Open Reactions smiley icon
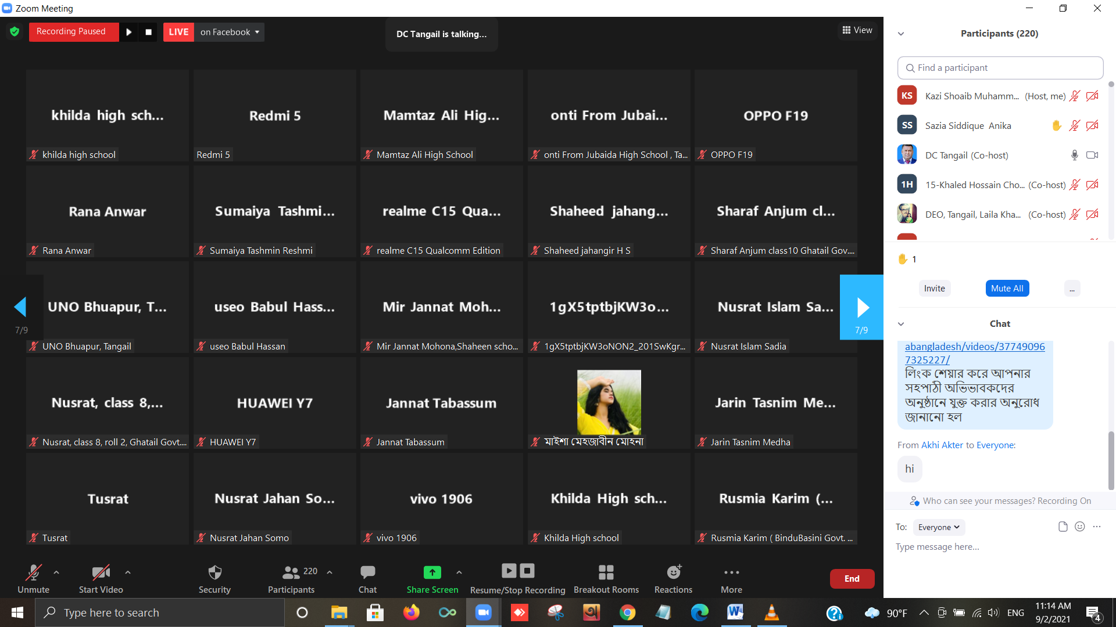The width and height of the screenshot is (1116, 627). tap(674, 572)
